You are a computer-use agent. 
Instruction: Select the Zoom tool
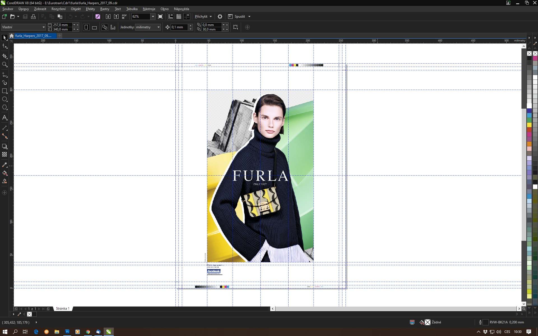tap(4, 64)
